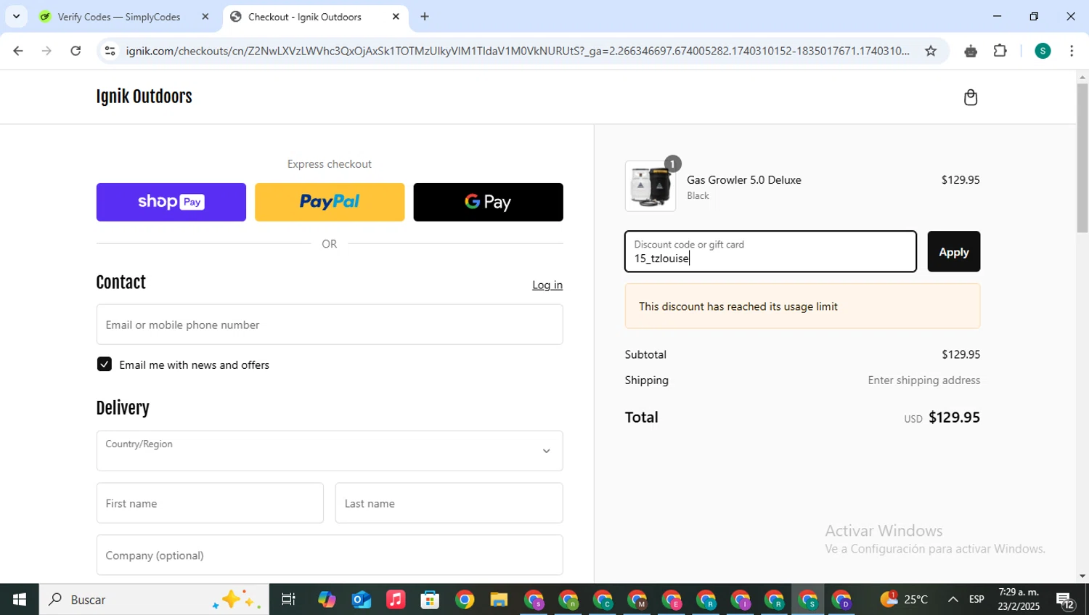Close the Checkout Ignik Outdoors tab
Viewport: 1089px width, 615px height.
(396, 17)
